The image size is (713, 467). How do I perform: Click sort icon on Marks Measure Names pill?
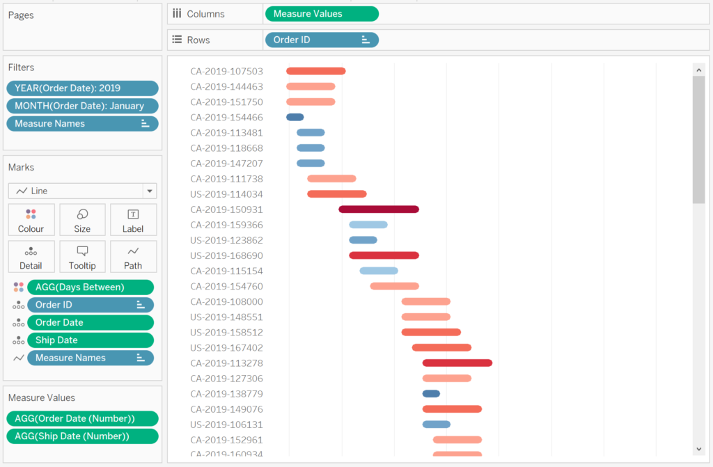point(141,358)
